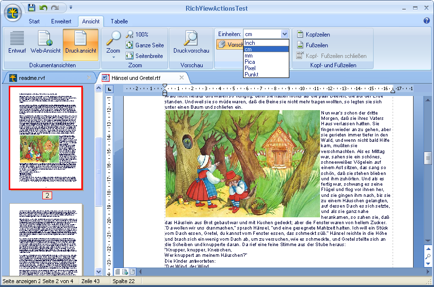Image resolution: width=434 pixels, height=287 pixels.
Task: Zoom to Ganze Seite (whole page)
Action: (x=145, y=45)
